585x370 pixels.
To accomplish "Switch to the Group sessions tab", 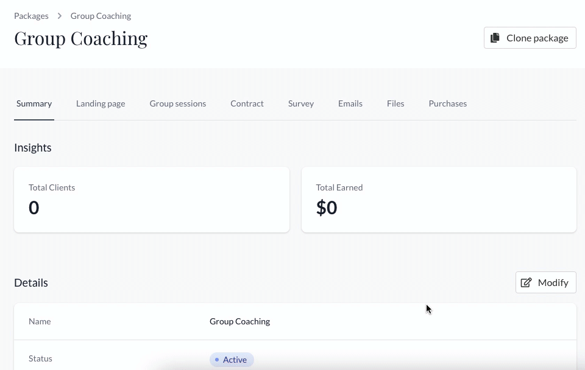I will pyautogui.click(x=177, y=103).
